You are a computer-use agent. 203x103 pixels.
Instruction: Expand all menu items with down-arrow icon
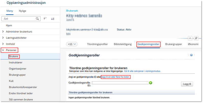[x=53, y=19]
